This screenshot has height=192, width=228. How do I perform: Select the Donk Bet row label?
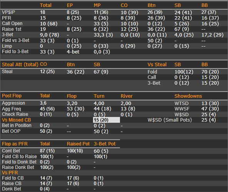tap(12, 189)
